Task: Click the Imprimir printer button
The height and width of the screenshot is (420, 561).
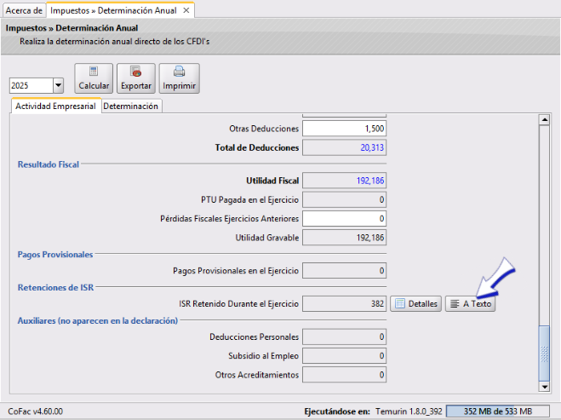Action: pyautogui.click(x=180, y=78)
